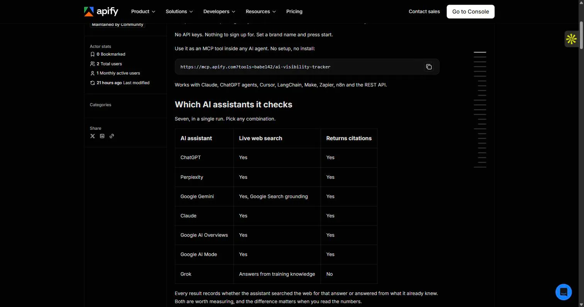This screenshot has width=584, height=307.
Task: Click Answers from training knowledge cell
Action: (277, 274)
